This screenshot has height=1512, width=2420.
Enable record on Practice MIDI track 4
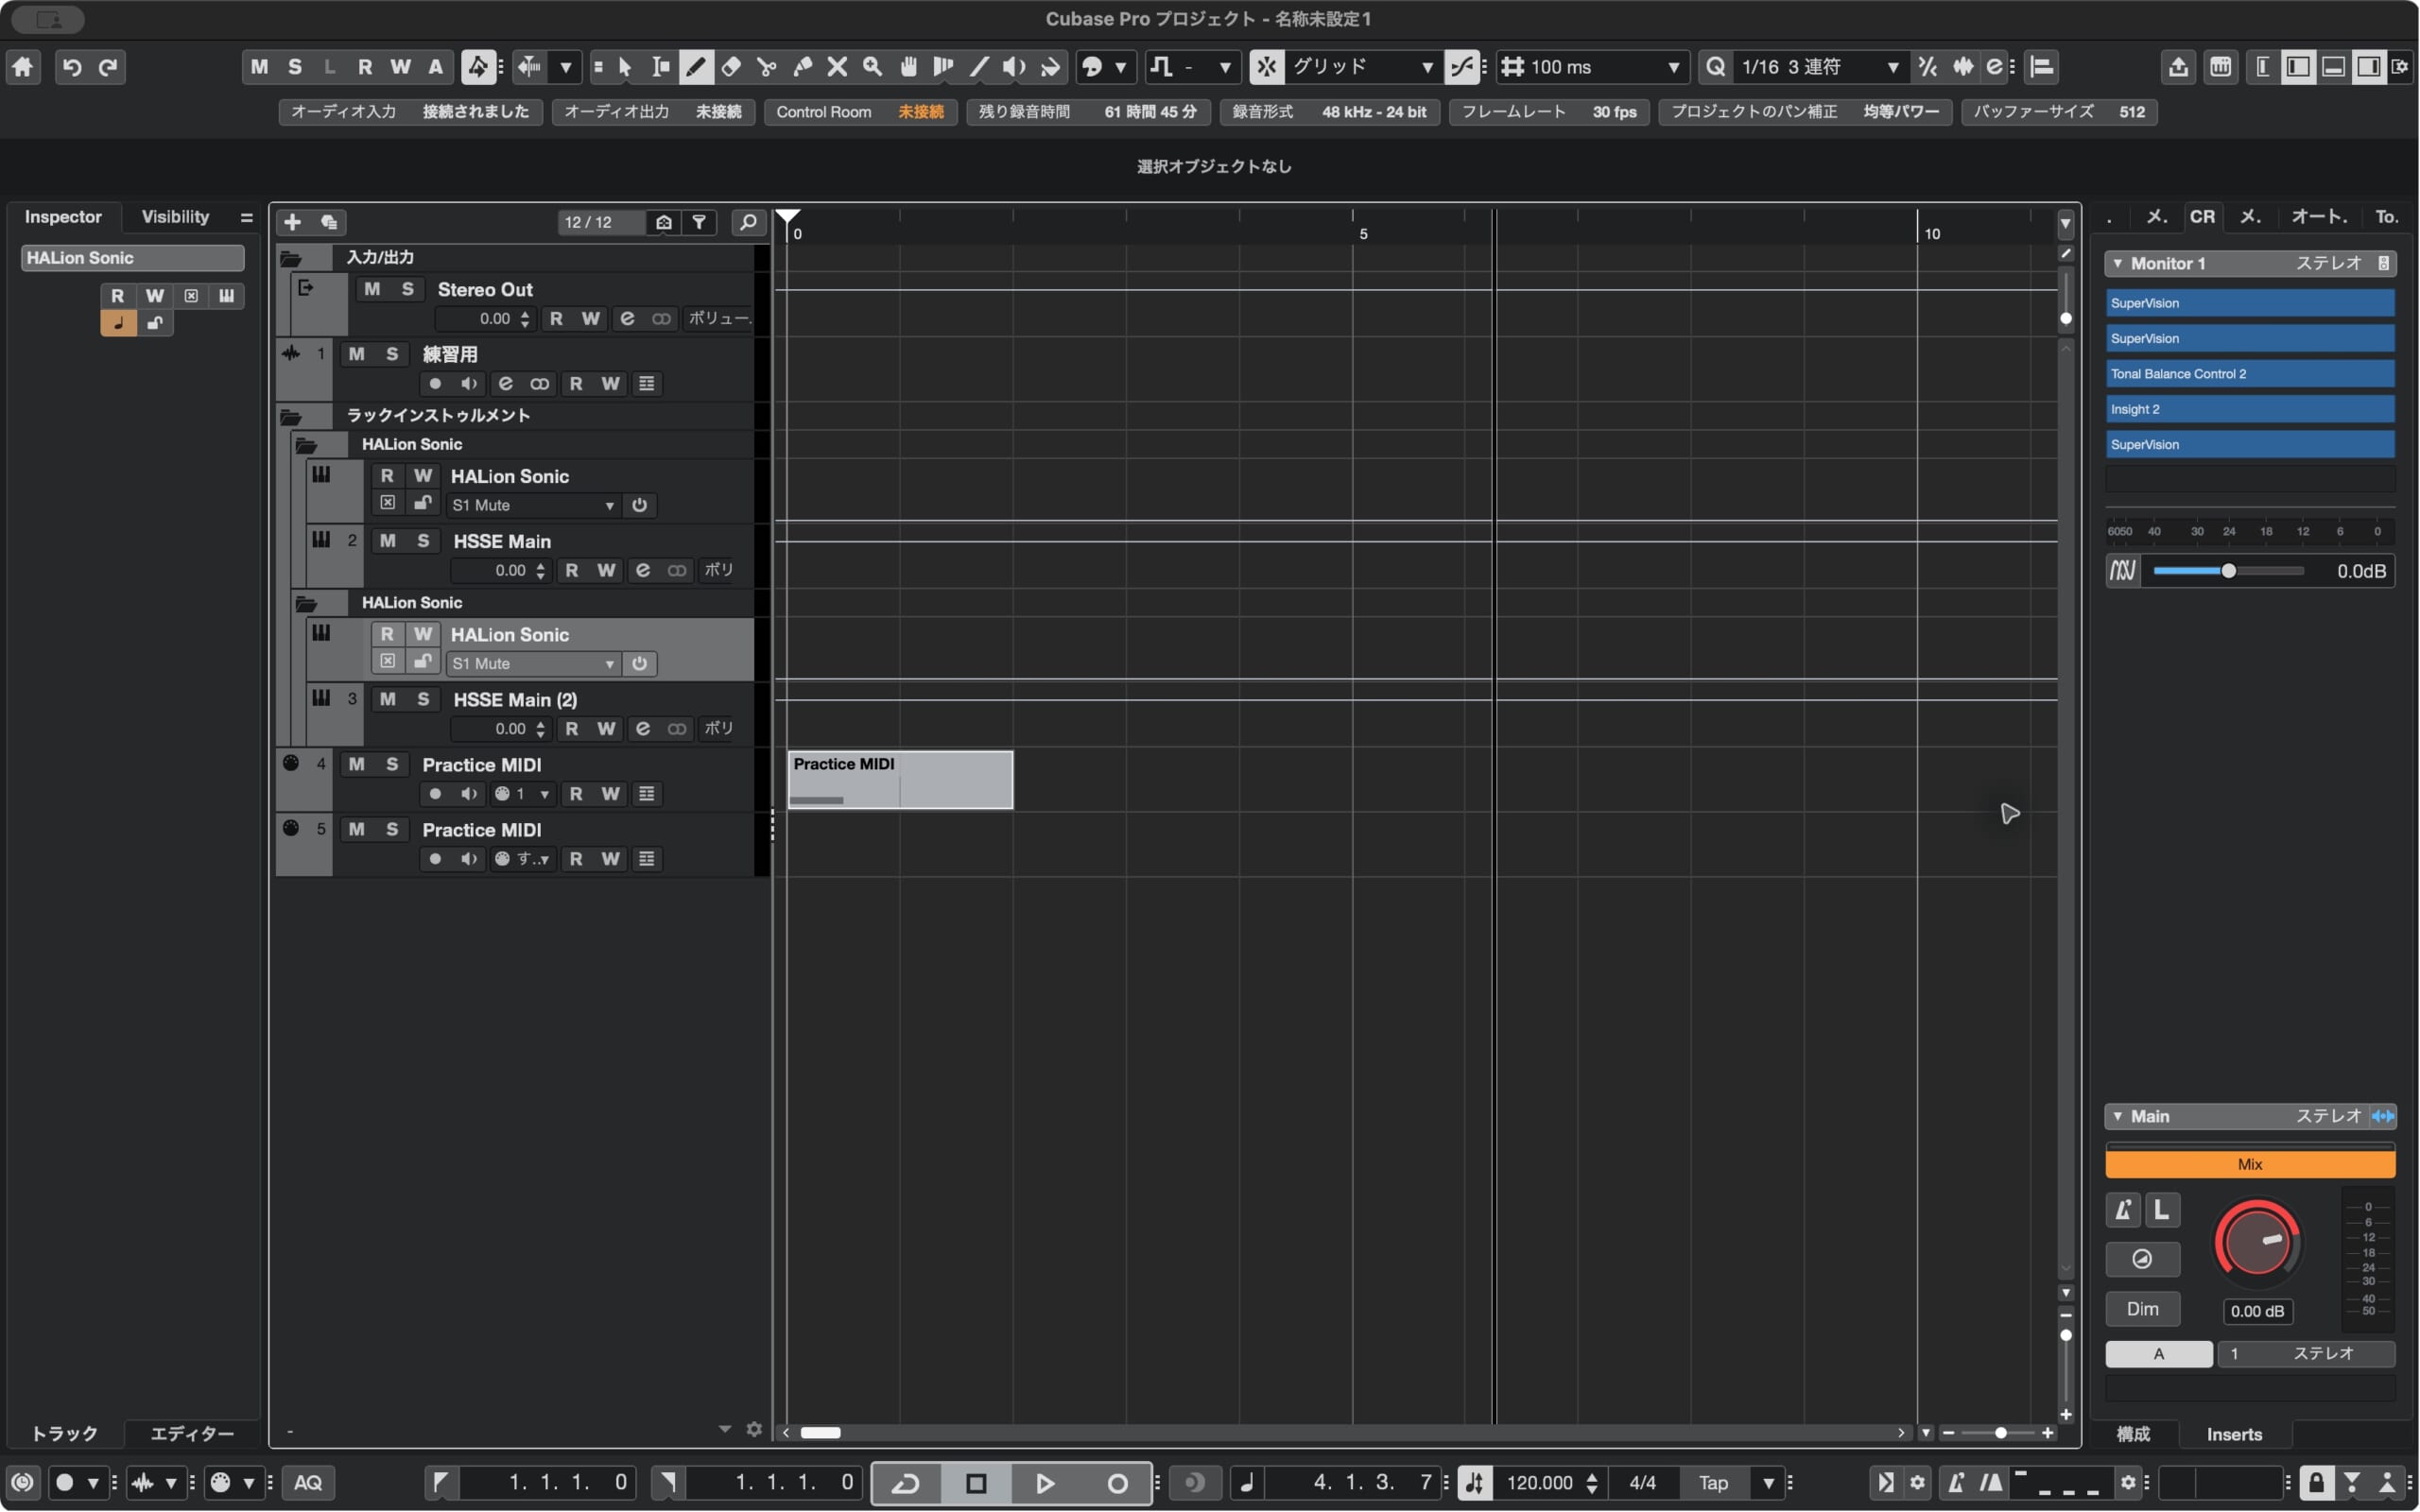pos(435,794)
